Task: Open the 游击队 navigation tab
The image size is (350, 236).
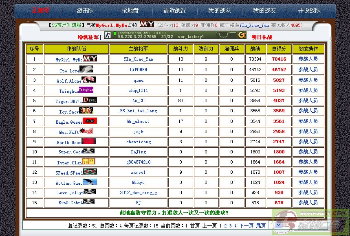Action: click(85, 11)
